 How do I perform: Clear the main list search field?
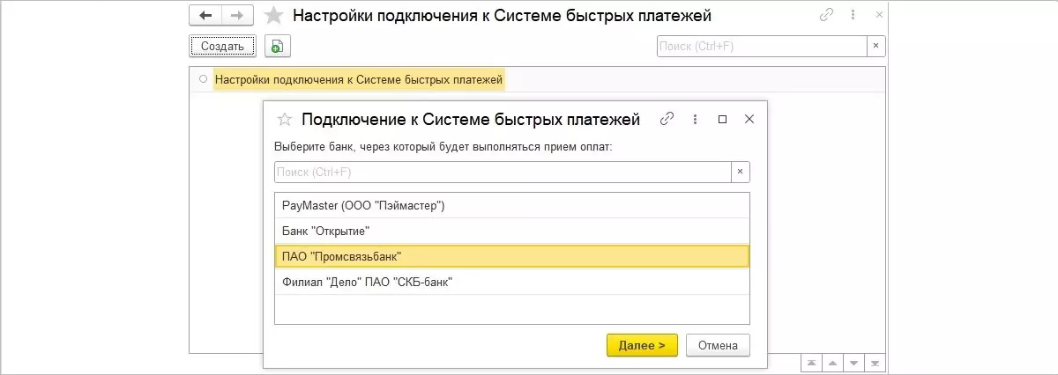(x=875, y=46)
